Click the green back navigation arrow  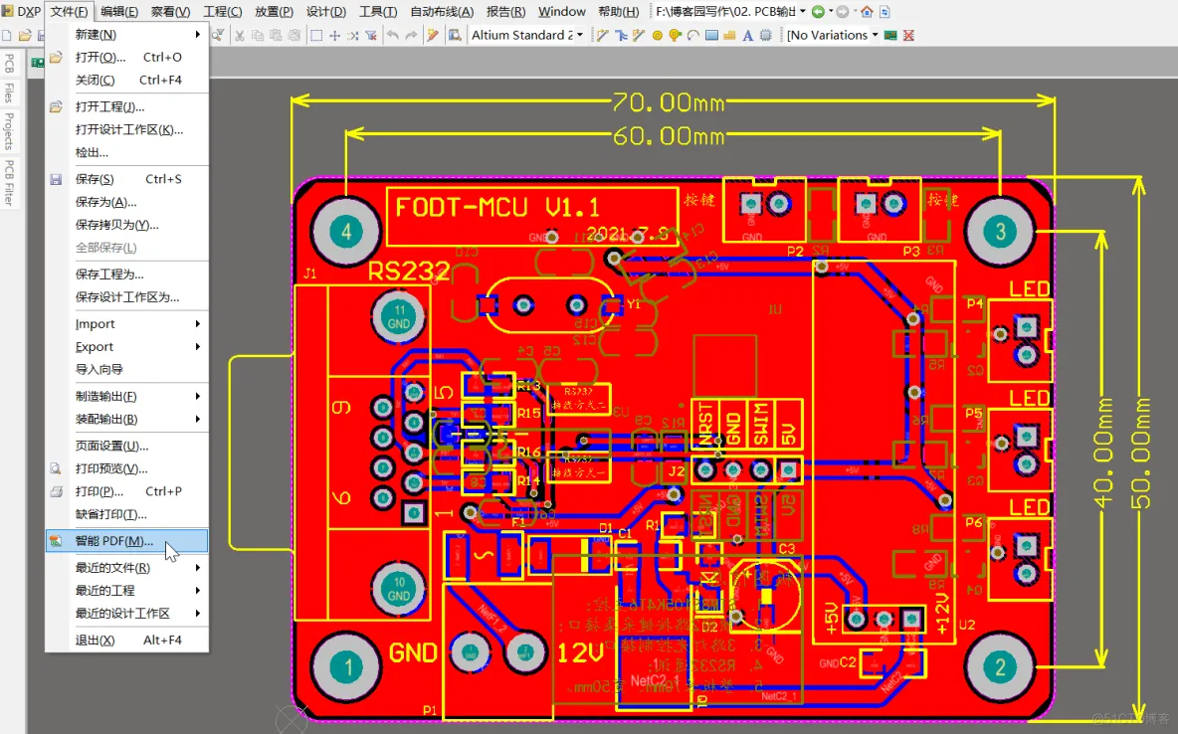[818, 12]
